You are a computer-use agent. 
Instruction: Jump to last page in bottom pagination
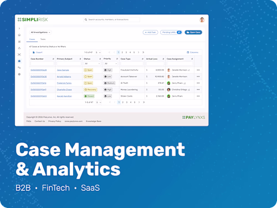tap(143, 102)
